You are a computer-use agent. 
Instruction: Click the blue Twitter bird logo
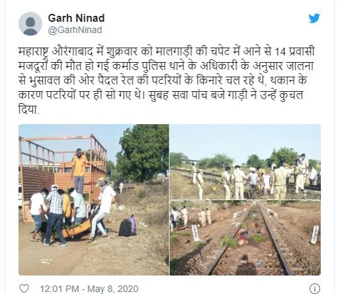tap(314, 18)
